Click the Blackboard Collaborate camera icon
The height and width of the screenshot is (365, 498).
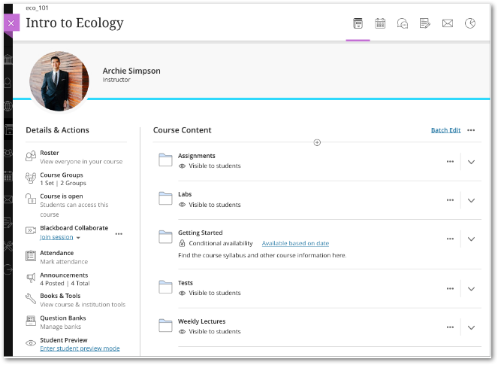31,230
